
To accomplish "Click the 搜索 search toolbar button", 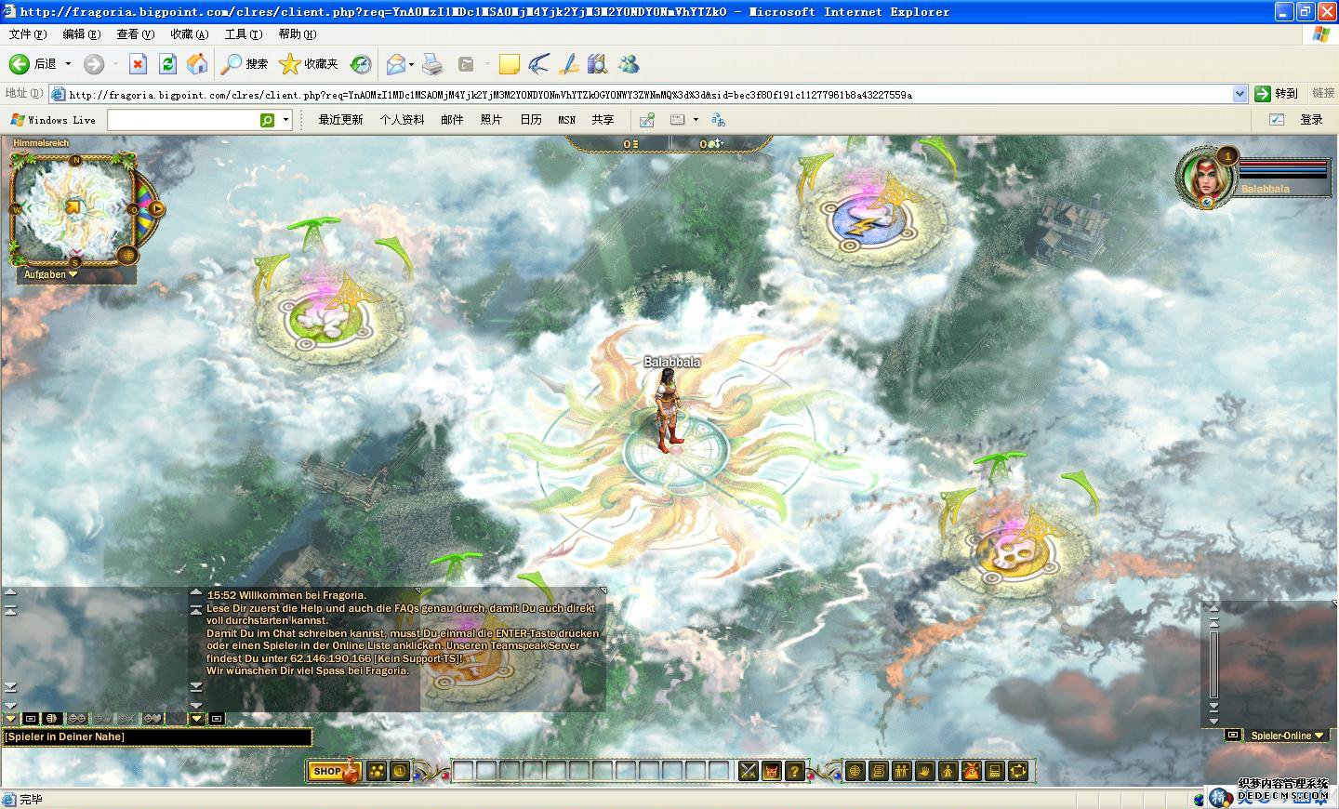I will click(245, 64).
